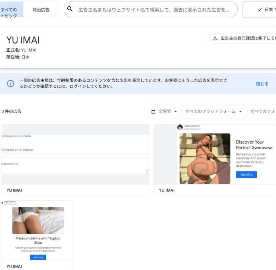The image size is (276, 270).
Task: Click the Expanded ad label
Action: (x=10, y=164)
